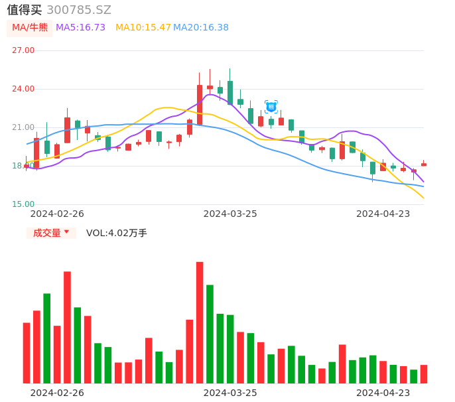Click 2024-03-25 date under the volume chart
Viewport: 455px width, 402px height.
click(x=230, y=393)
